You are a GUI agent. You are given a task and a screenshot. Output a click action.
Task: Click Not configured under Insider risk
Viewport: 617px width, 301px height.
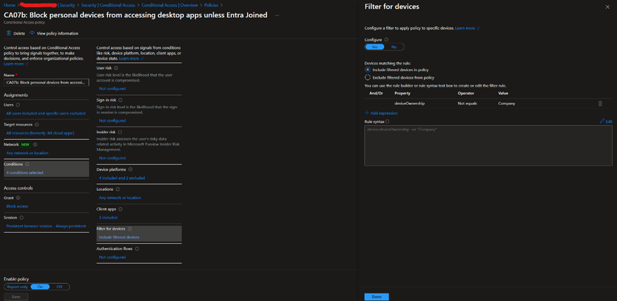pos(112,158)
